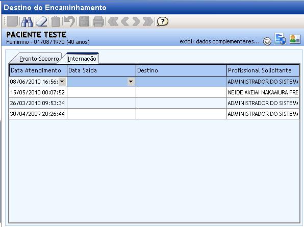
Task: Click the trash delete icon
Action: [56, 21]
